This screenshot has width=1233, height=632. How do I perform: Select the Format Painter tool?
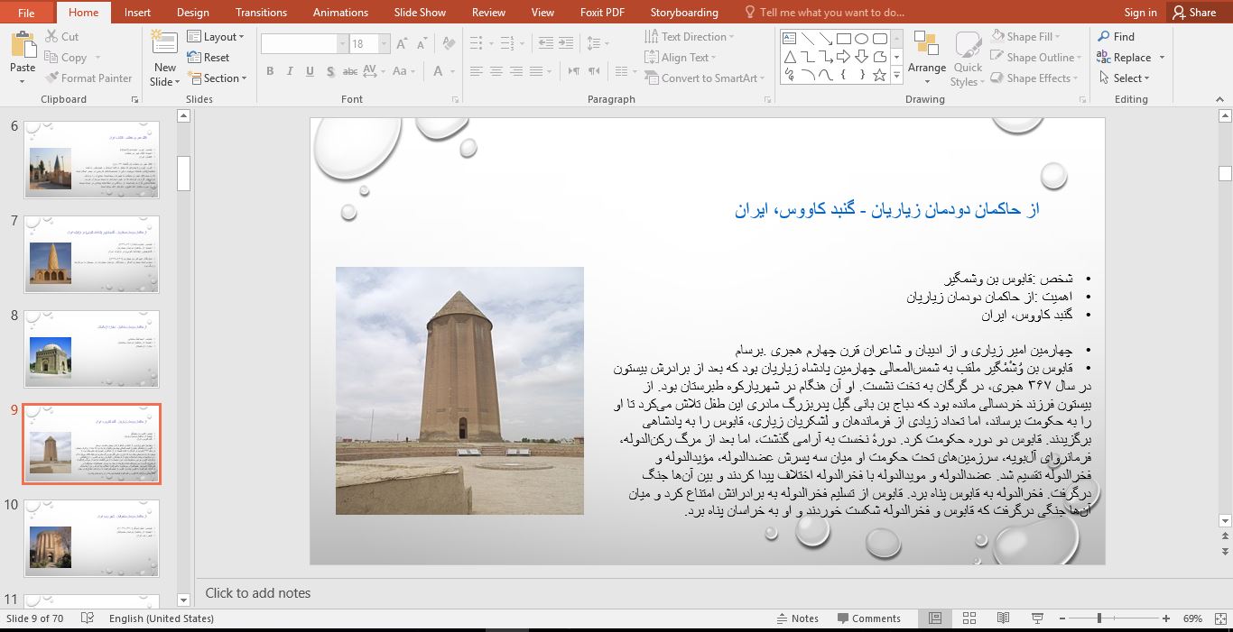tap(88, 78)
